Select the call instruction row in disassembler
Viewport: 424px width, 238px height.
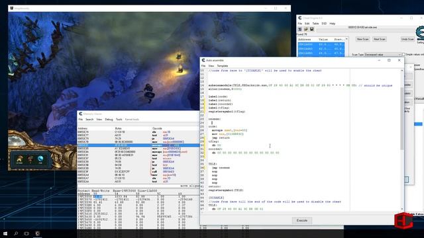[138, 172]
